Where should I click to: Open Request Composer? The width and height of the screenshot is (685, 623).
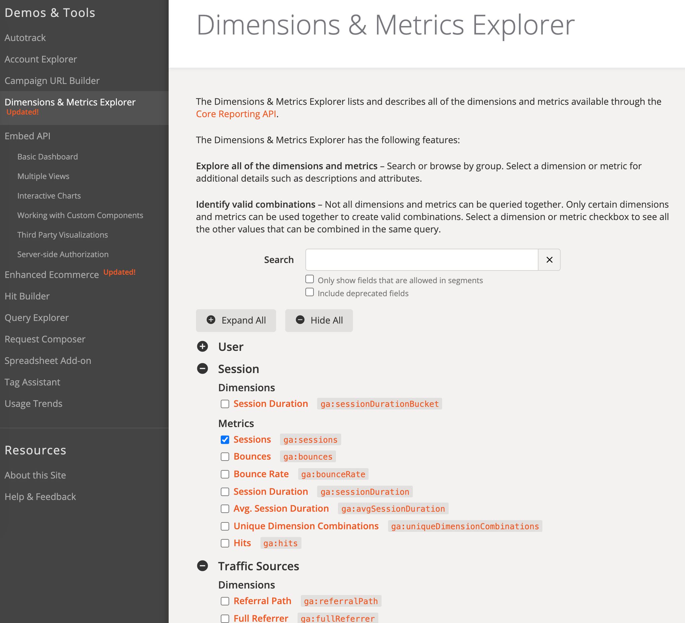pyautogui.click(x=45, y=339)
